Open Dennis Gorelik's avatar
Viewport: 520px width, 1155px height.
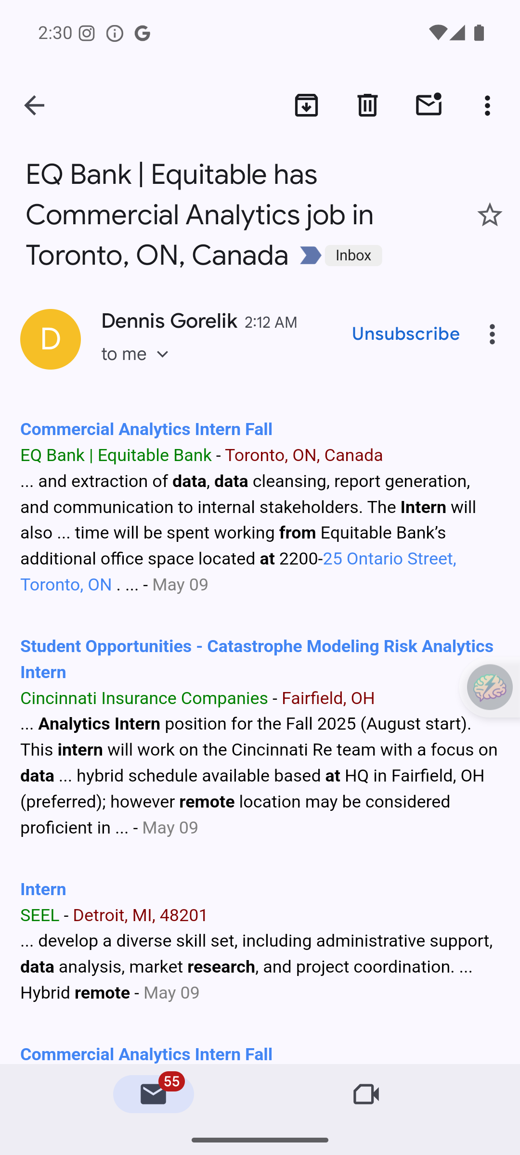(x=51, y=339)
